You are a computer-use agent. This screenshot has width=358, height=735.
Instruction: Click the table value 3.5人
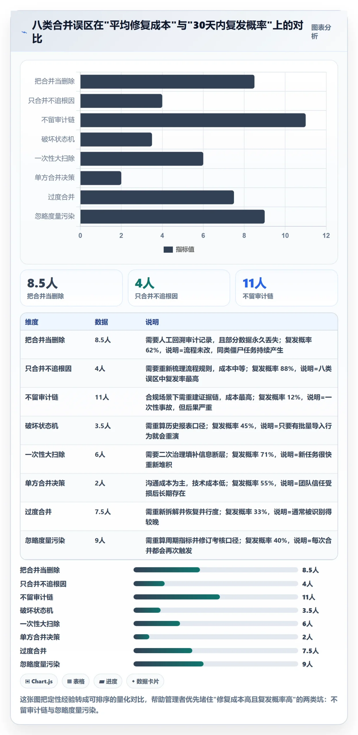[x=103, y=426]
